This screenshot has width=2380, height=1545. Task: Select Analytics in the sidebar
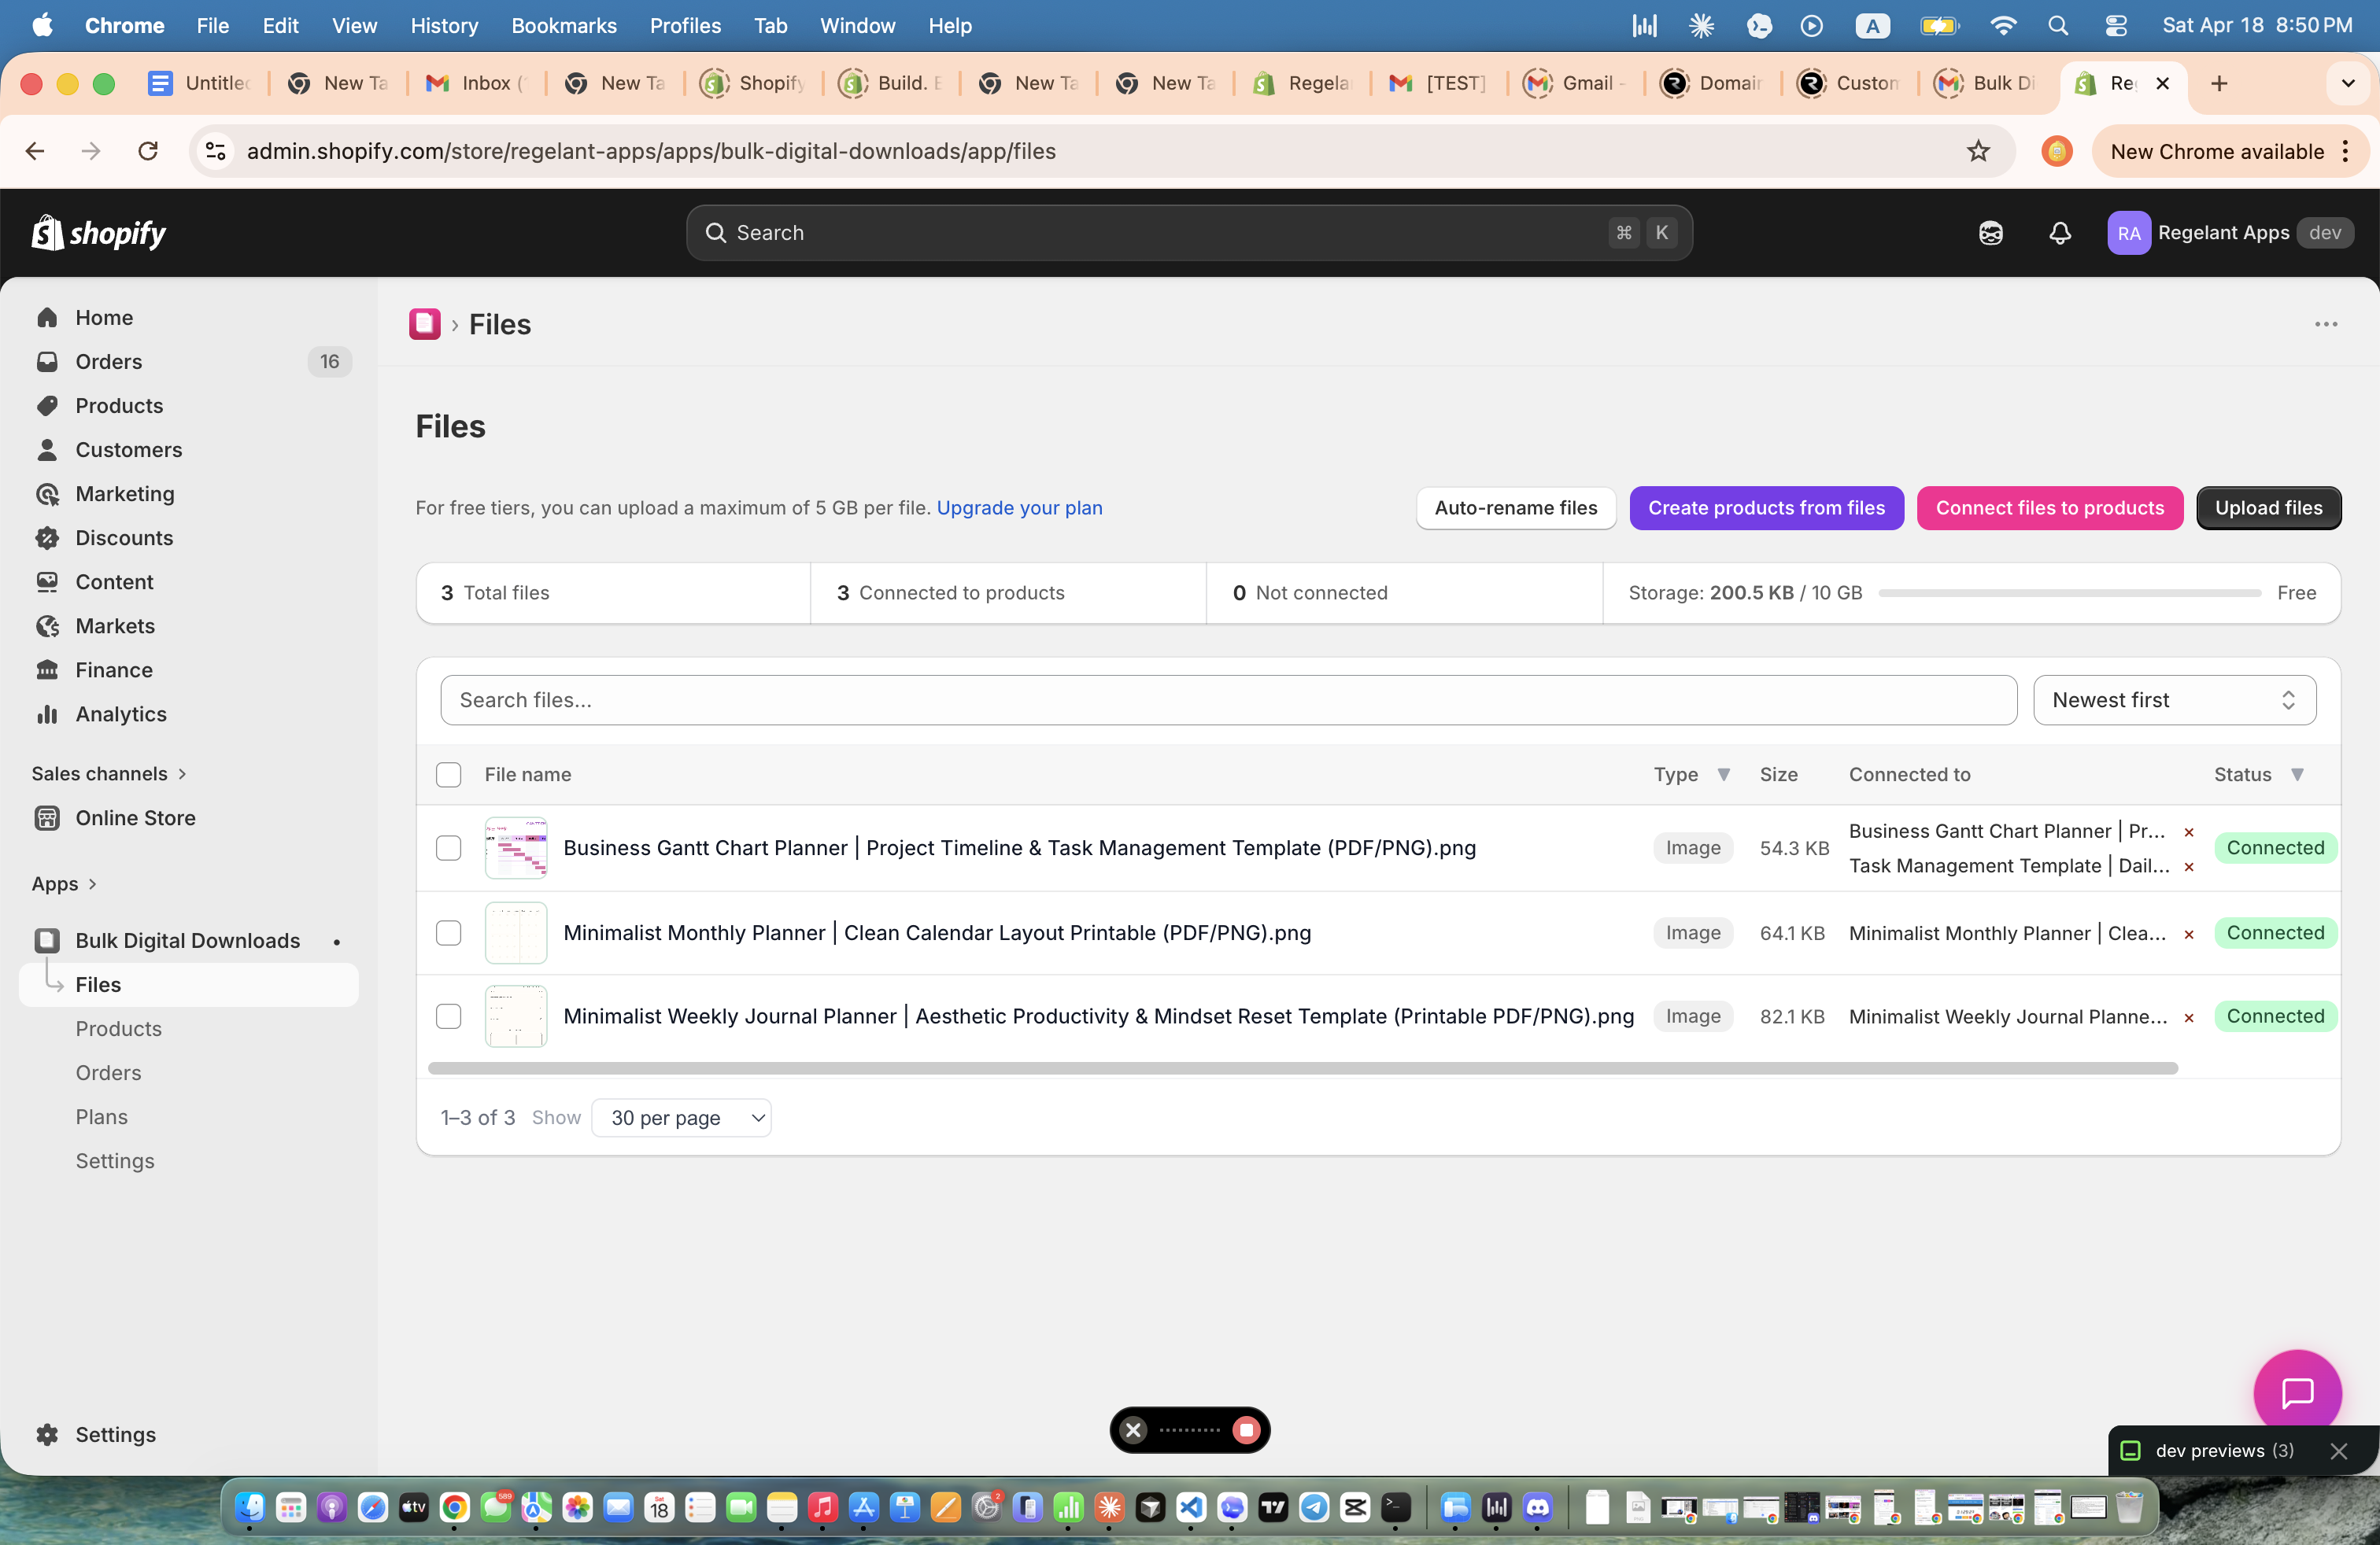pyautogui.click(x=121, y=714)
